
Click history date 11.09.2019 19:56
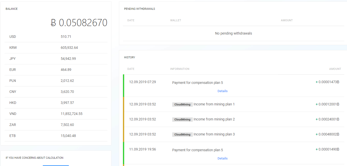142,149
